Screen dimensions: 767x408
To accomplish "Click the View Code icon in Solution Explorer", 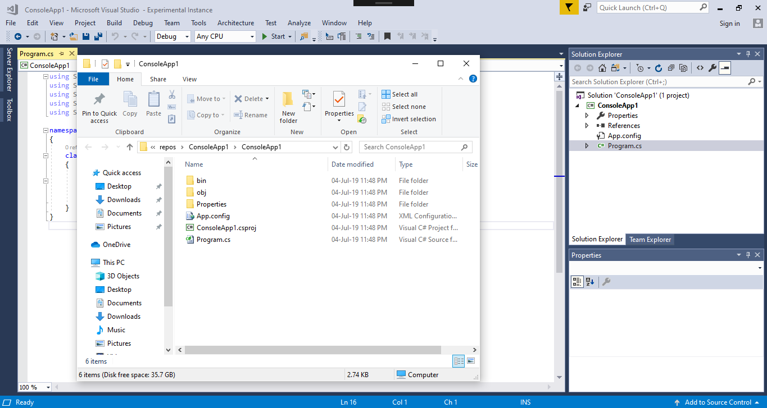I will point(700,68).
